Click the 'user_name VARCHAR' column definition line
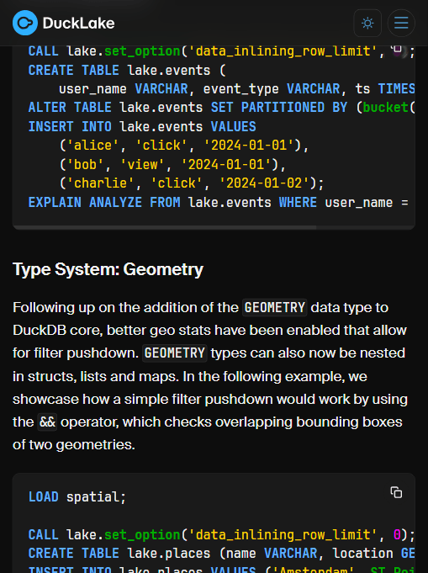 tap(237, 89)
